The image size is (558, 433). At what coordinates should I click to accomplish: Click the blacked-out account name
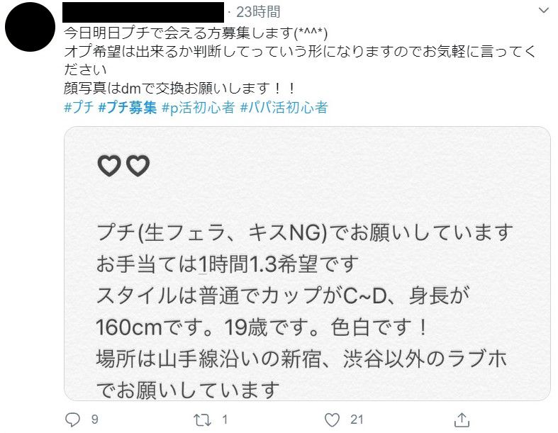tap(143, 12)
